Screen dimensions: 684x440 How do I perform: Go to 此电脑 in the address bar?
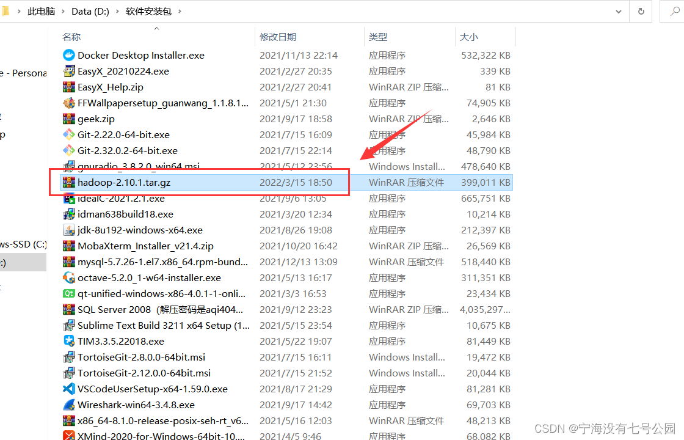[42, 12]
